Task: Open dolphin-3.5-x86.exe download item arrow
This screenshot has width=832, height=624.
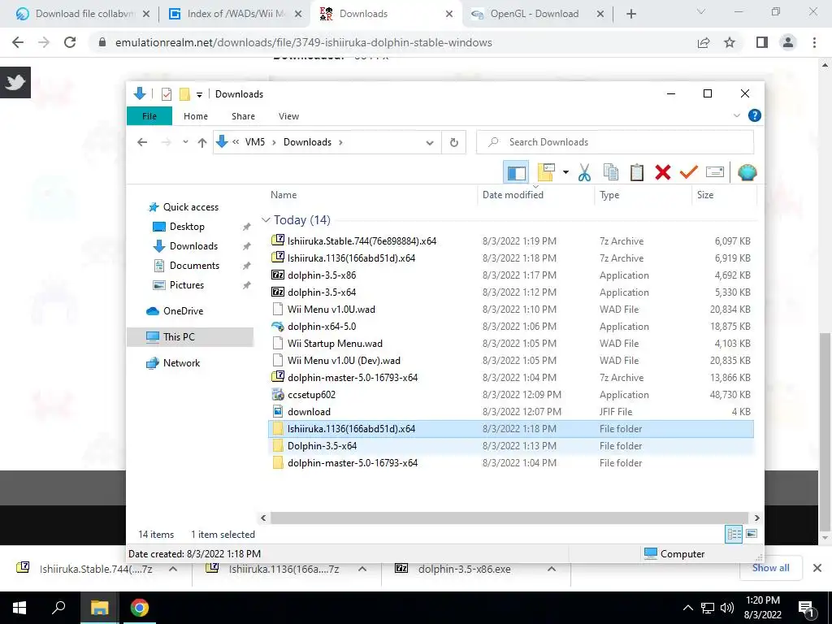Action: (x=552, y=569)
